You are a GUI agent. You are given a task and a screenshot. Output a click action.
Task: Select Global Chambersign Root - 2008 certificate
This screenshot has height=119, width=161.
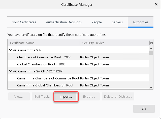pyautogui.click(x=41, y=64)
